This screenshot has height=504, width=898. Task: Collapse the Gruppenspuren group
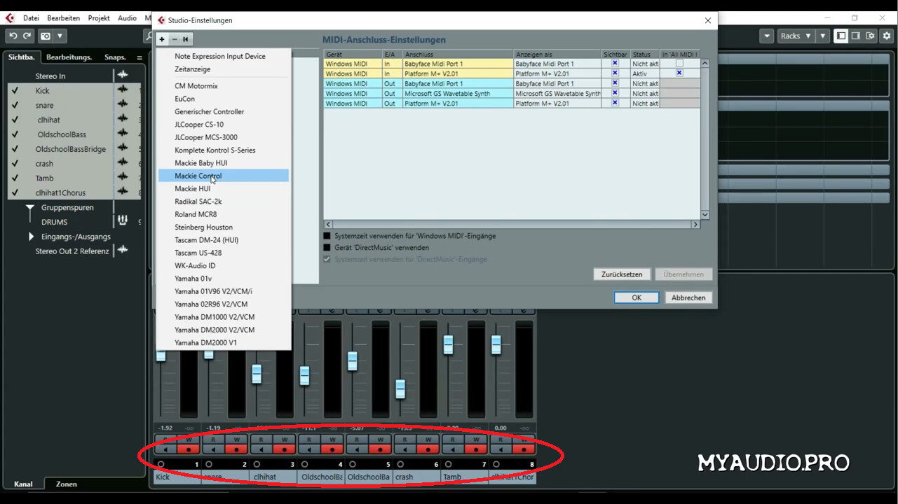coord(29,207)
